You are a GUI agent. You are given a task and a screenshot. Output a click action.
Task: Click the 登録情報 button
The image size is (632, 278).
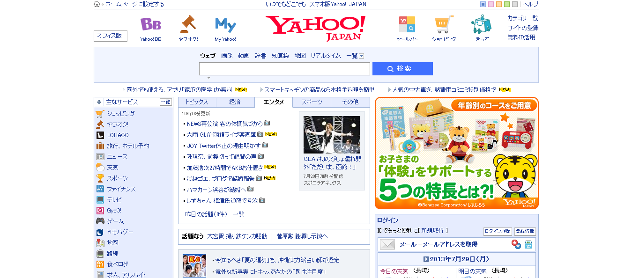[525, 231]
